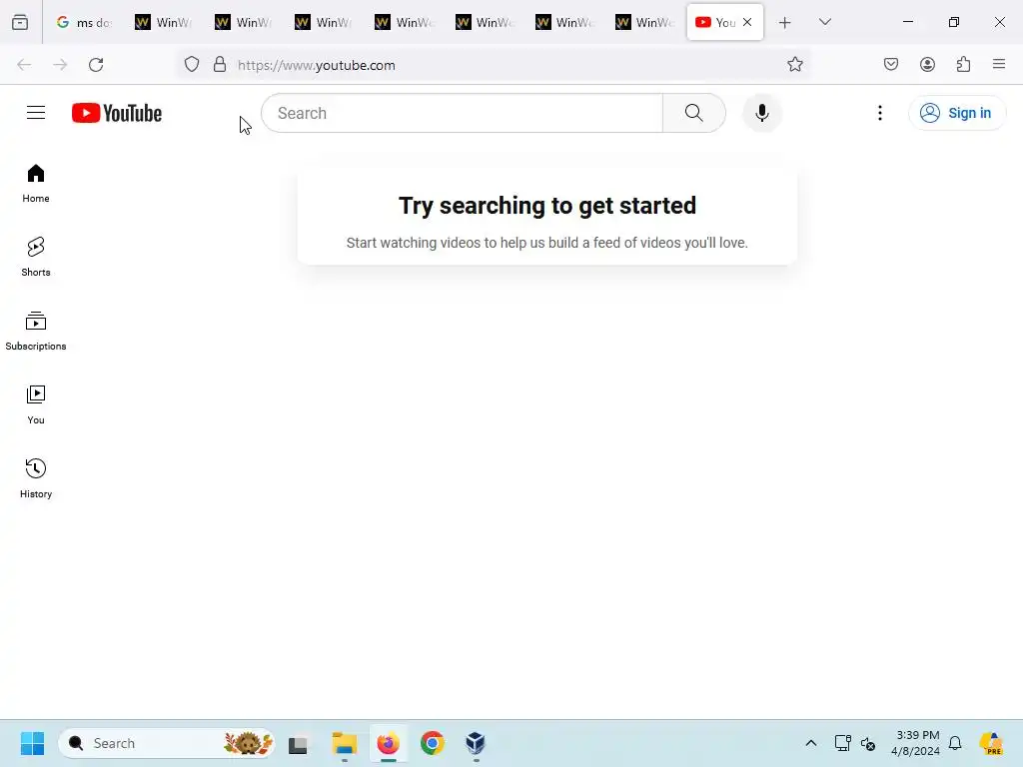The image size is (1023, 767).
Task: Open the network status tray icon
Action: click(x=843, y=743)
